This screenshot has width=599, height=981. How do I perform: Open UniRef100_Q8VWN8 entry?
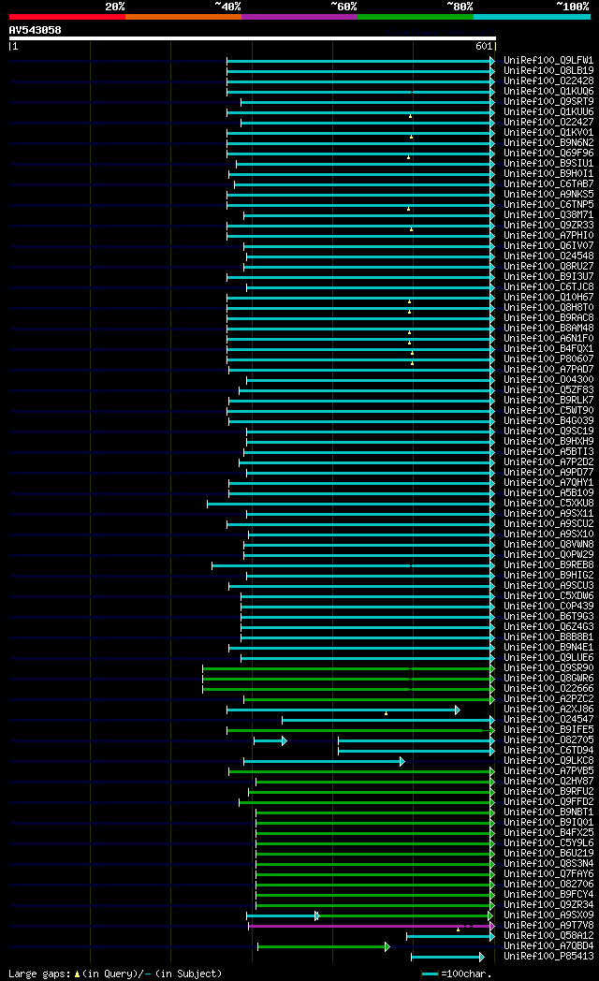click(x=548, y=545)
